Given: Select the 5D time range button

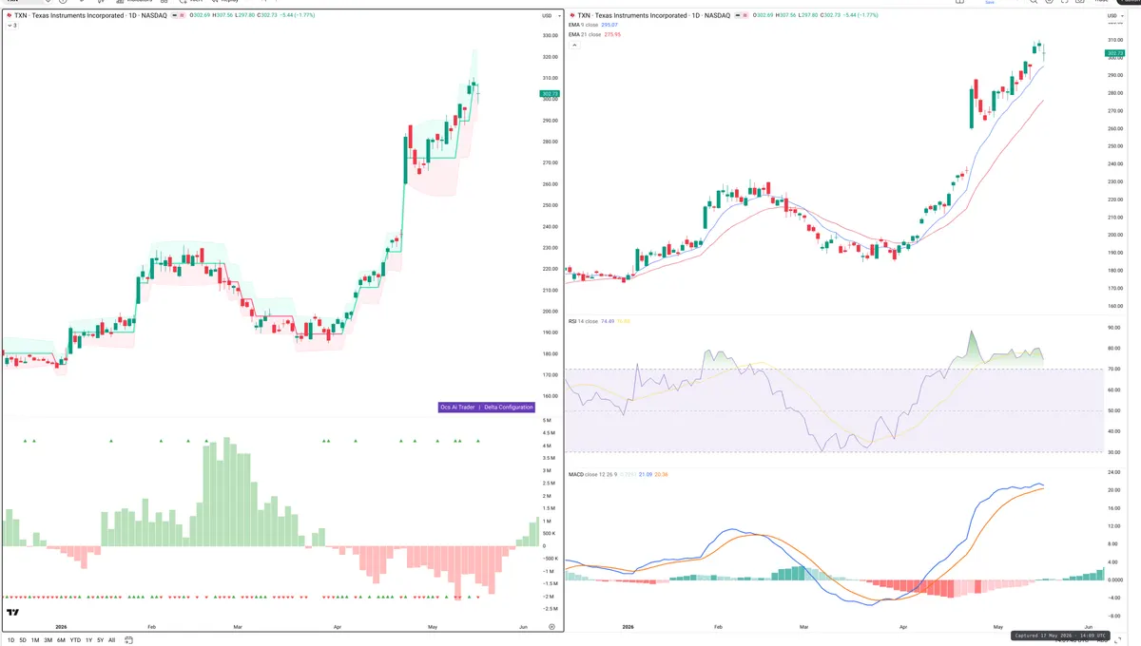Looking at the screenshot, I should (24, 640).
